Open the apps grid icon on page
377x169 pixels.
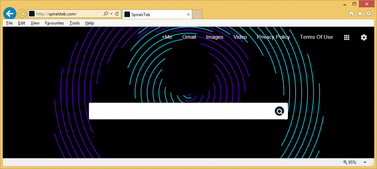pyautogui.click(x=346, y=37)
